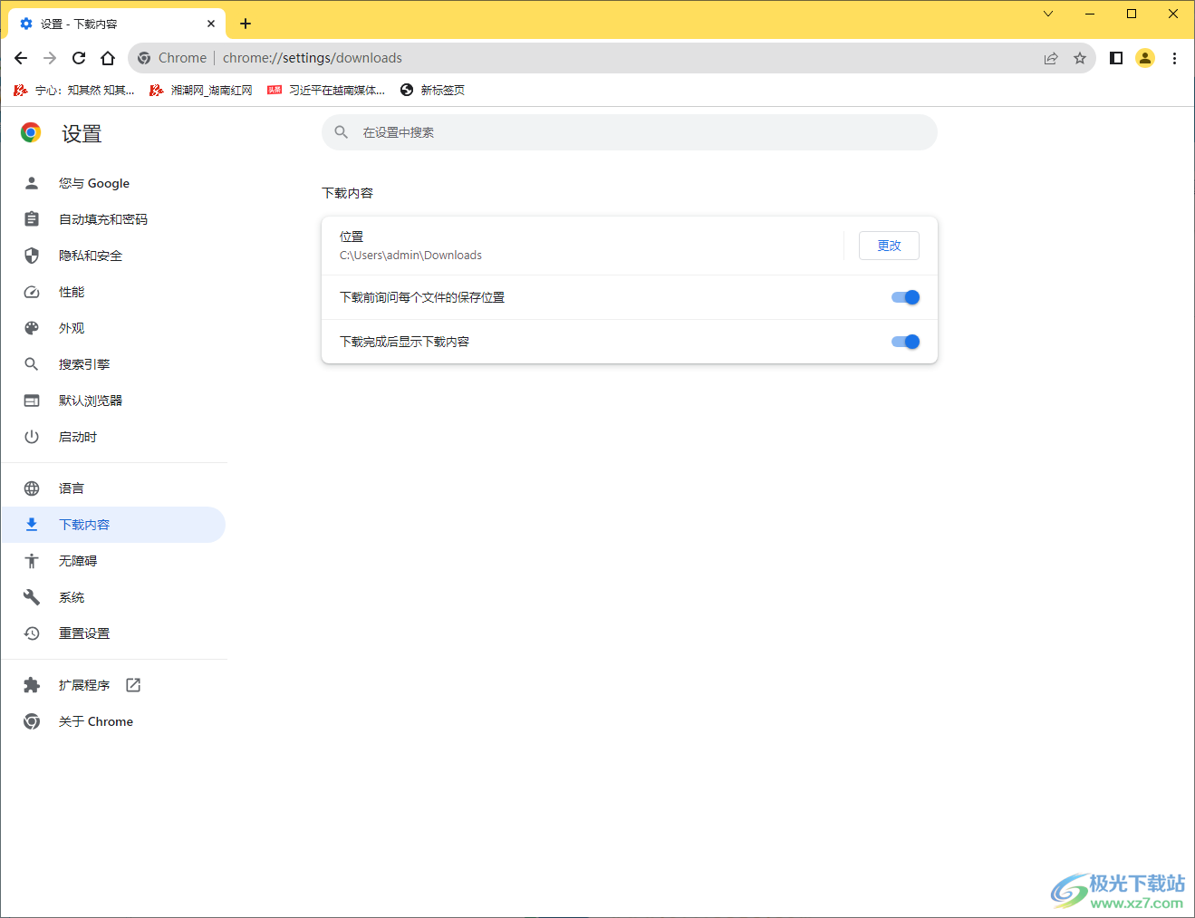Image resolution: width=1195 pixels, height=918 pixels.
Task: Open the 湘潮网_湖南红网 bookmark
Action: tap(201, 91)
